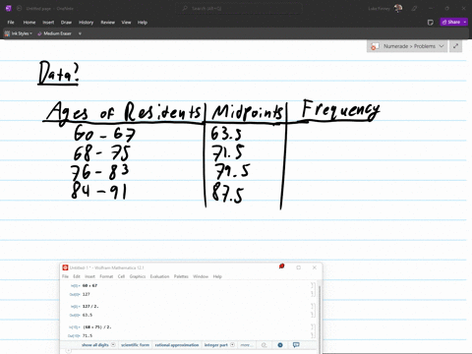Open the feed sticky notes icon beside Share
Image resolution: width=472 pixels, height=354 pixels.
(x=431, y=23)
